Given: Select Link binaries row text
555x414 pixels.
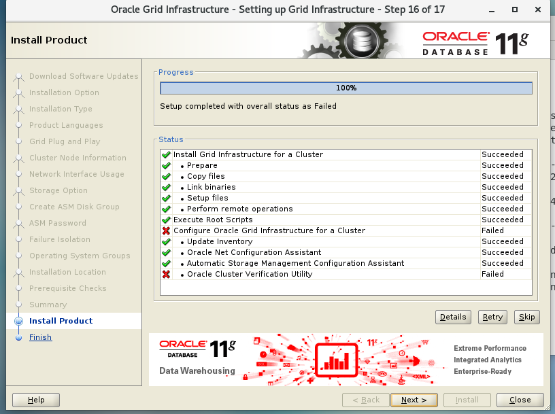Looking at the screenshot, I should 211,187.
